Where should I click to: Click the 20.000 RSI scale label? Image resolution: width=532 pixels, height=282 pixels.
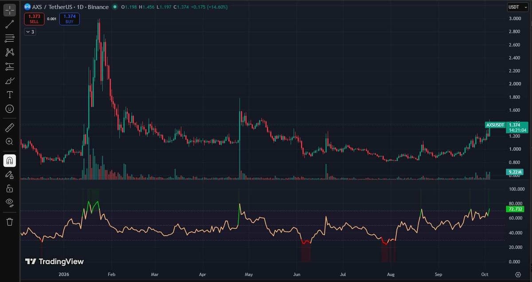tap(515, 247)
